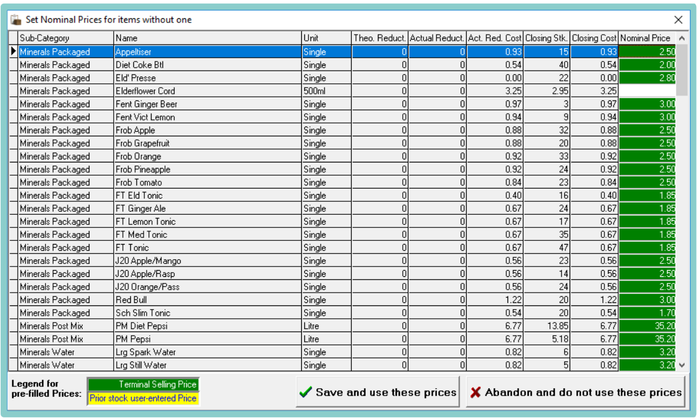
Task: Edit the Nominal Price for Diet Coke Btl
Action: [647, 64]
